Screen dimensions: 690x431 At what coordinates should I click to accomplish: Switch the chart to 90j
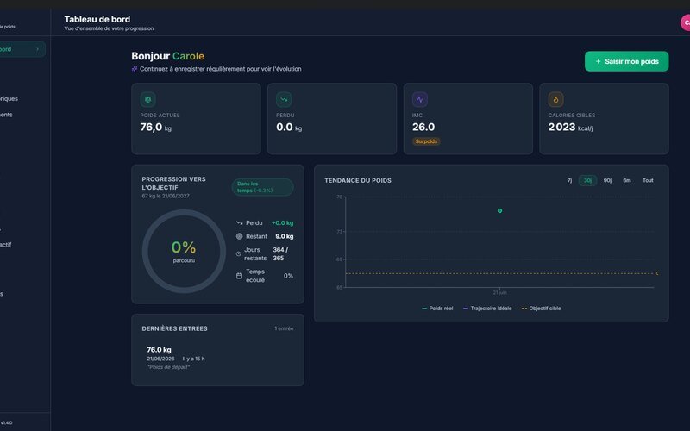pyautogui.click(x=607, y=180)
